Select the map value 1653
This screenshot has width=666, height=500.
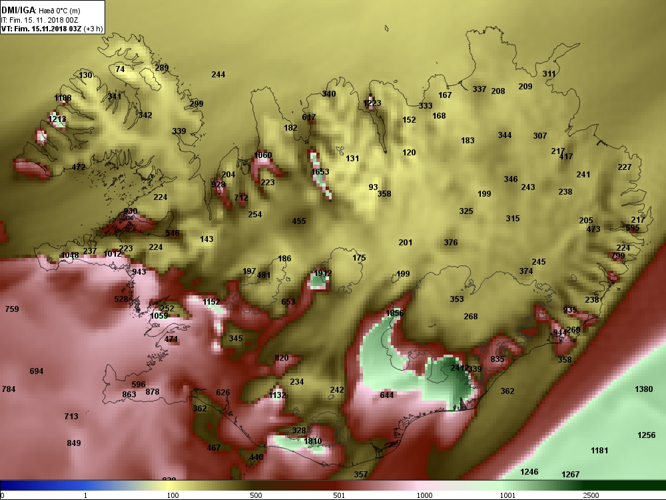(320, 172)
